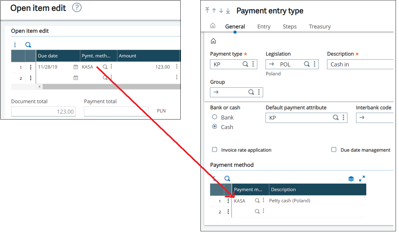Image resolution: width=399 pixels, height=235 pixels.
Task: Enable Invoice rate application checkbox
Action: (214, 150)
